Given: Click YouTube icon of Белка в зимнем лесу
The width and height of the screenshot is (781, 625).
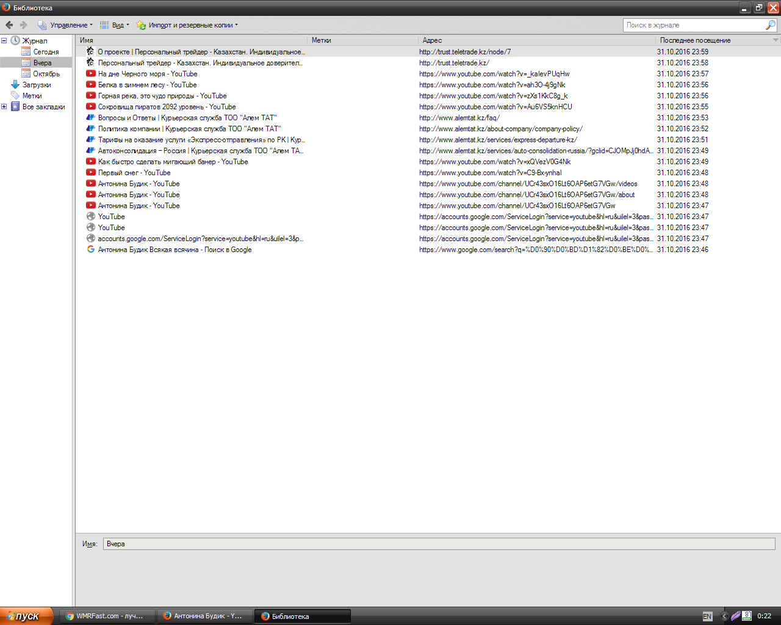Looking at the screenshot, I should pos(90,85).
